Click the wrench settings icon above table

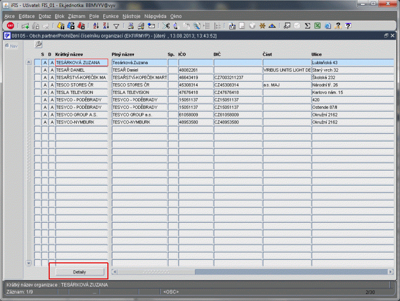pyautogui.click(x=38, y=44)
